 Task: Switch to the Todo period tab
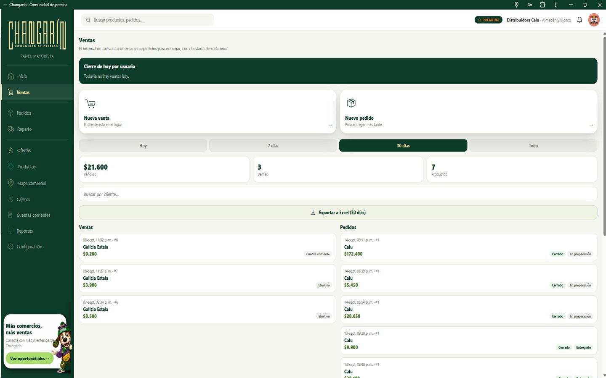533,145
